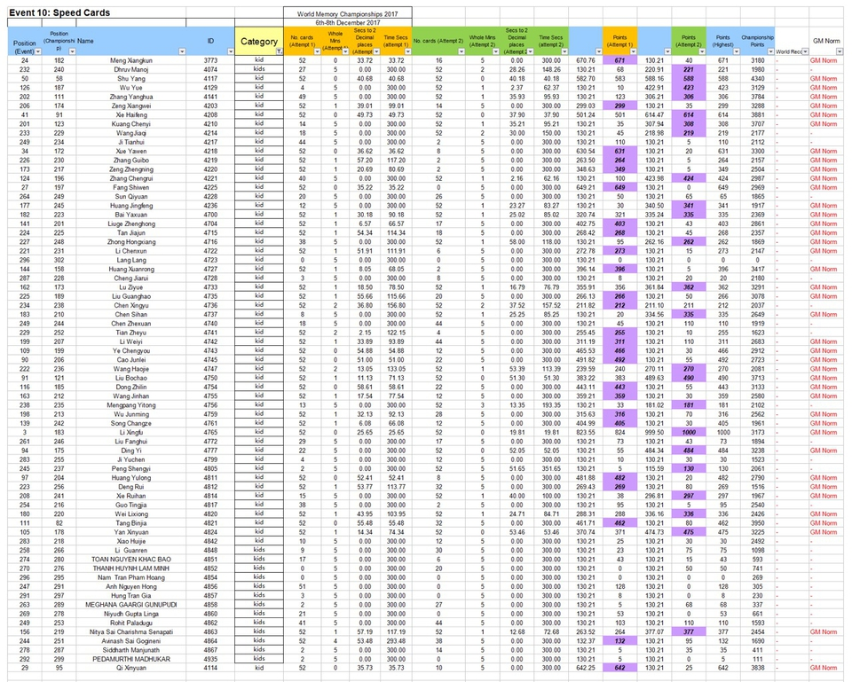Select the time value cell '19.81'

point(551,432)
